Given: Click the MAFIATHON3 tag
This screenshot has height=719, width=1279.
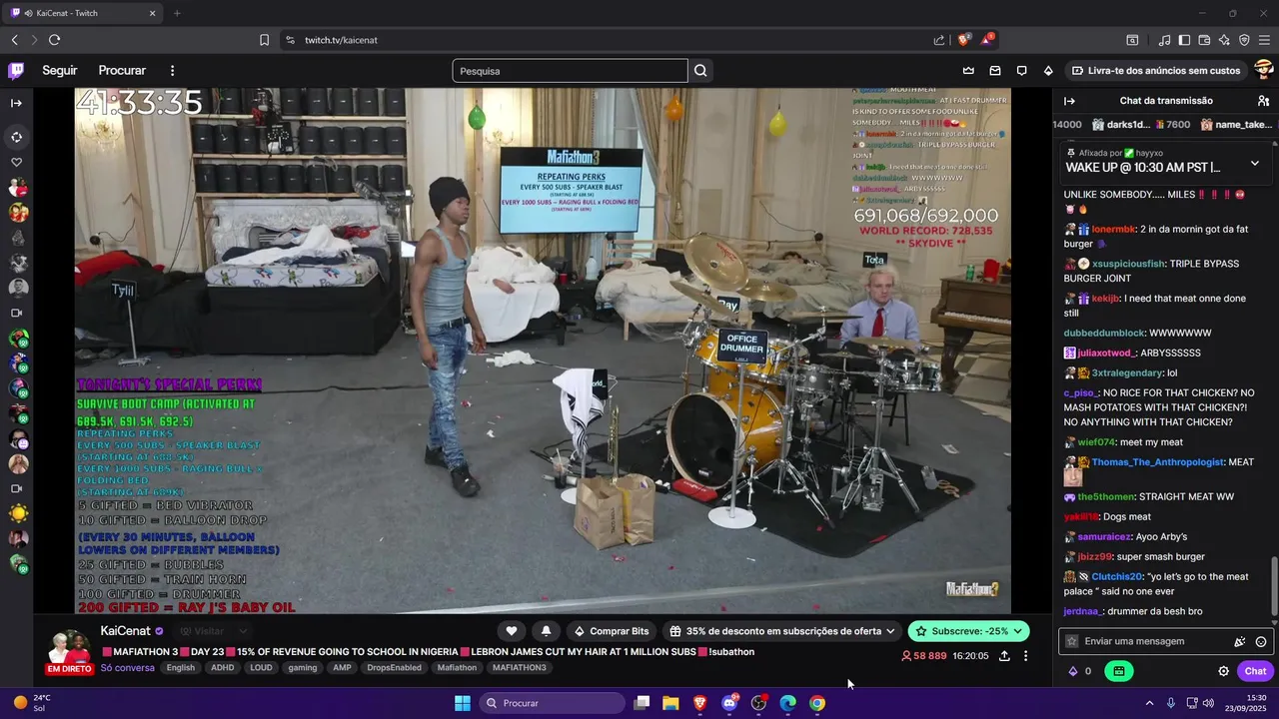Looking at the screenshot, I should pyautogui.click(x=519, y=668).
